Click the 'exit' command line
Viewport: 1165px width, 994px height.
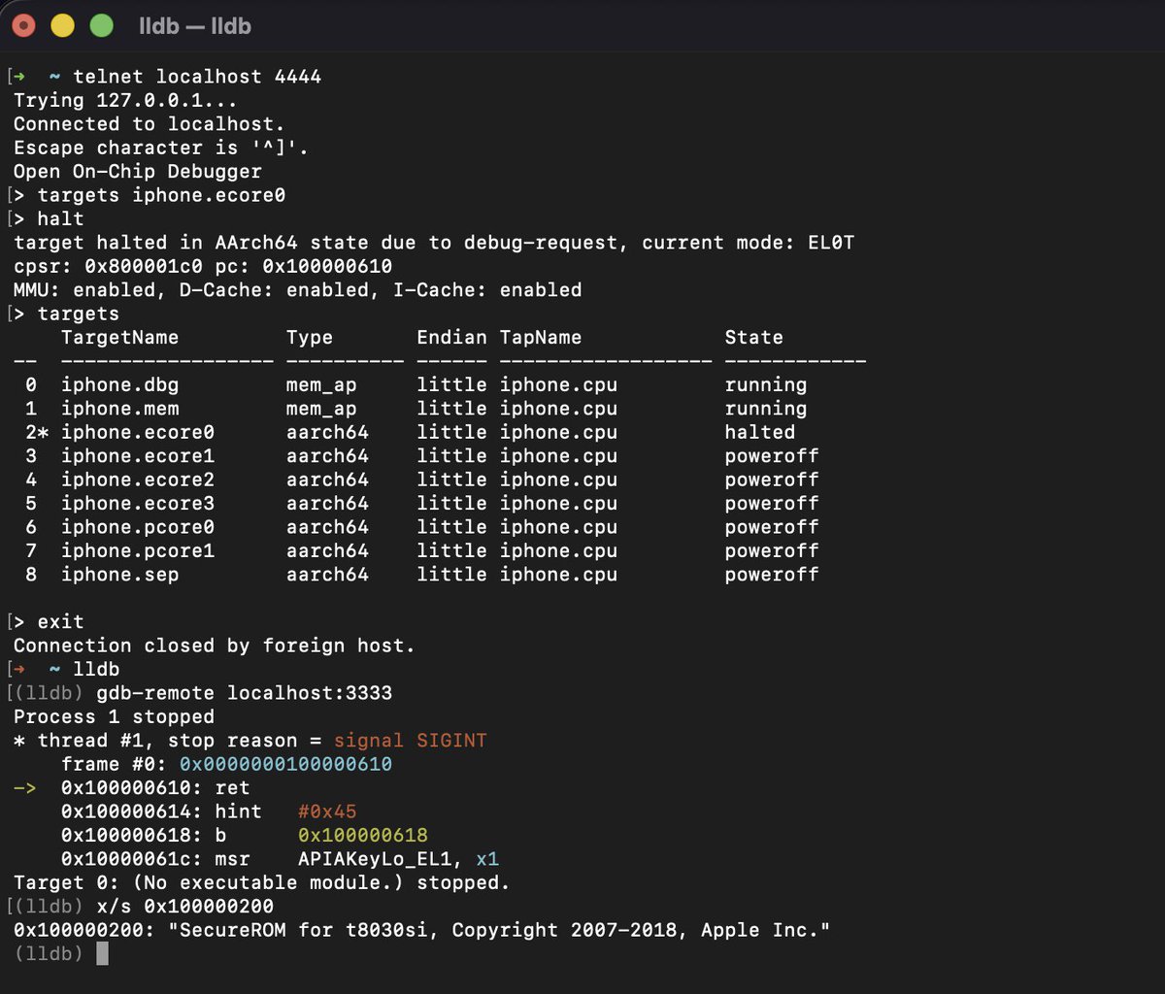point(61,622)
